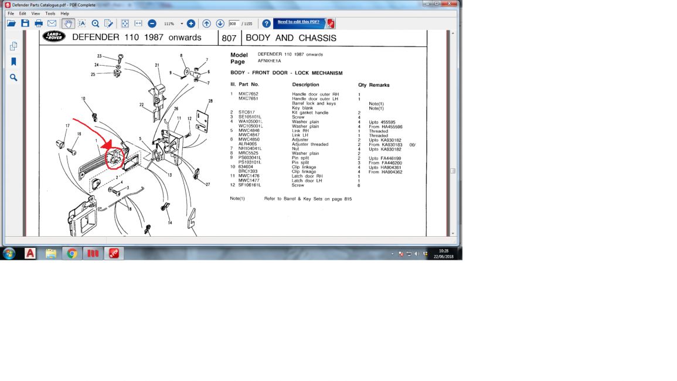The height and width of the screenshot is (381, 677).
Task: Open the red A application in taskbar
Action: (x=30, y=253)
